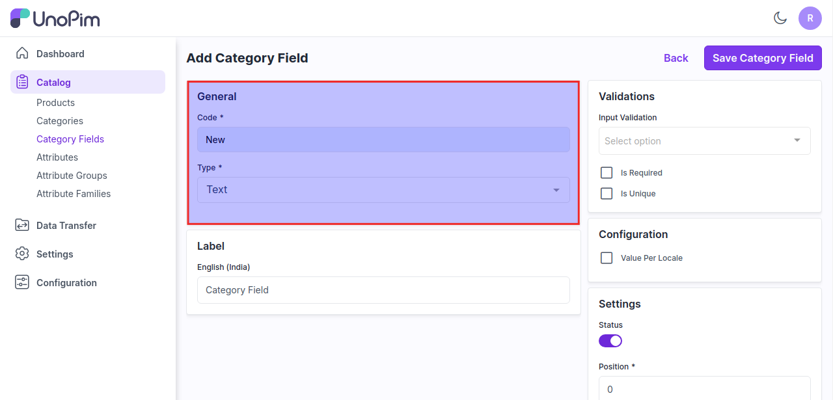Screen dimensions: 833x400
Task: Click the Settings gear icon
Action: 22,254
